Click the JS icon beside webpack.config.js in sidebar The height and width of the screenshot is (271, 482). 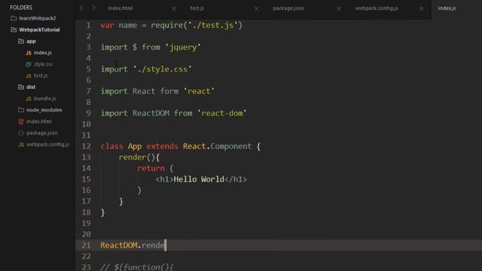pos(21,145)
